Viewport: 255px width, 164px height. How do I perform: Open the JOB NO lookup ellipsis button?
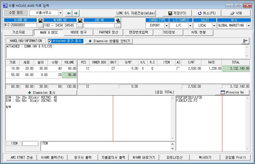click(118, 26)
